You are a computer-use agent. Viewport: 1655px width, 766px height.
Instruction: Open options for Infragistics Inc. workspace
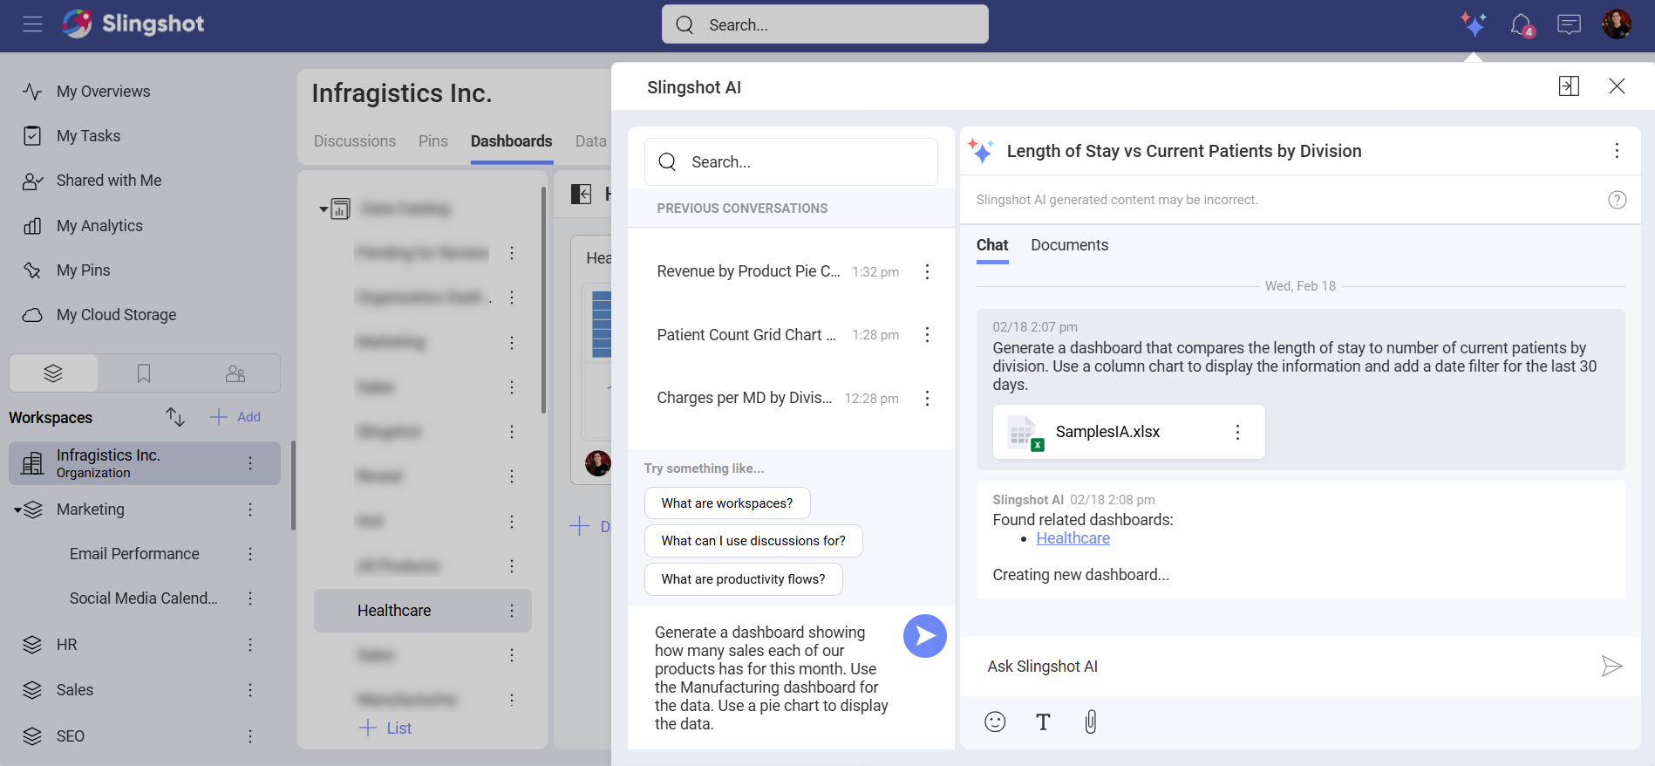pos(250,463)
